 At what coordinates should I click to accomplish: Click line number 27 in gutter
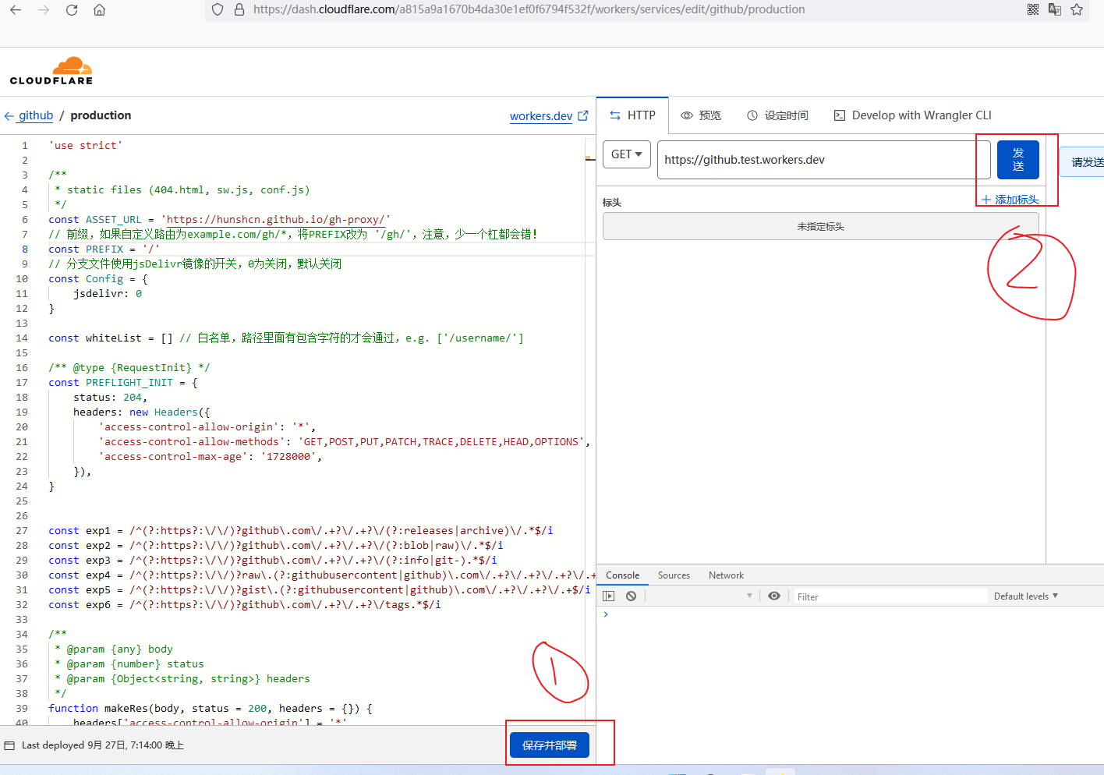pyautogui.click(x=22, y=531)
